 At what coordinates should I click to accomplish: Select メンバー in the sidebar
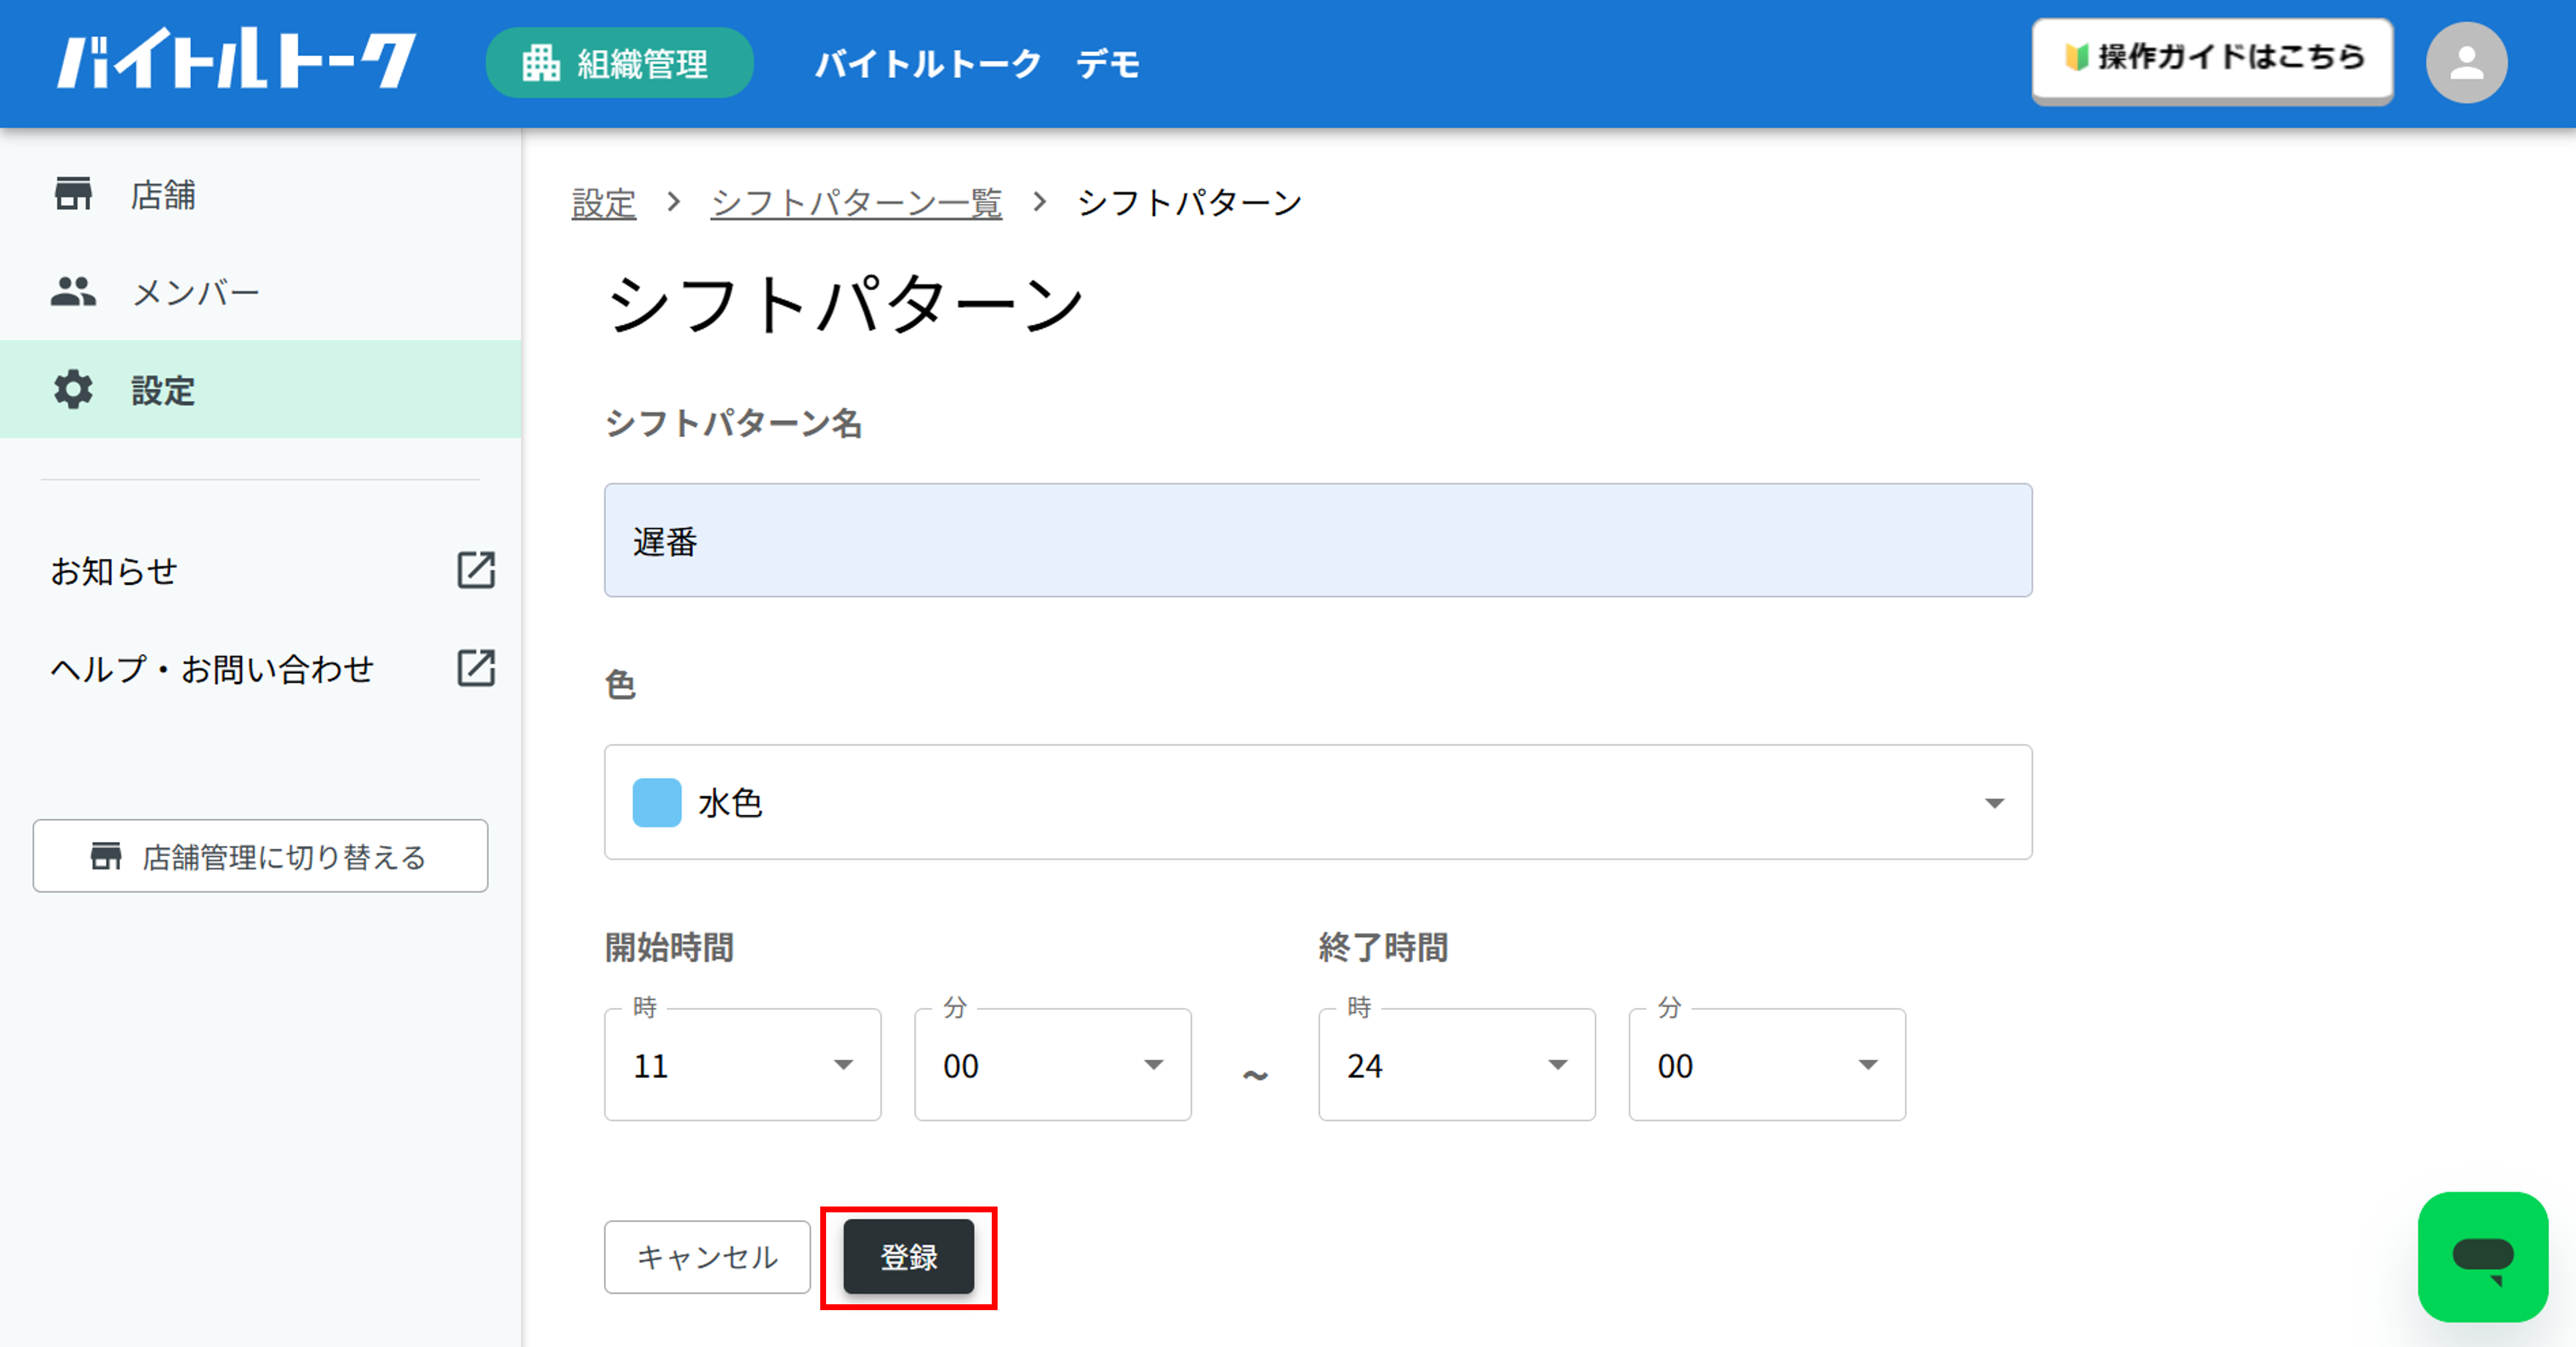coord(260,292)
